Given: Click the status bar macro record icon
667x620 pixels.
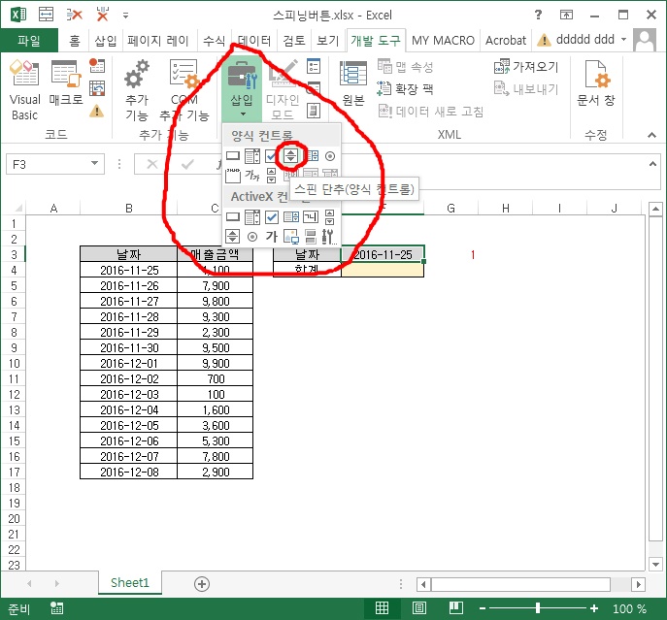Looking at the screenshot, I should 56,608.
